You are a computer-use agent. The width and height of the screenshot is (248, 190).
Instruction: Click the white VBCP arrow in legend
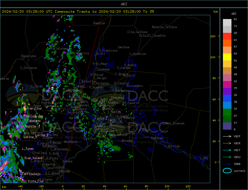[x=227, y=136]
